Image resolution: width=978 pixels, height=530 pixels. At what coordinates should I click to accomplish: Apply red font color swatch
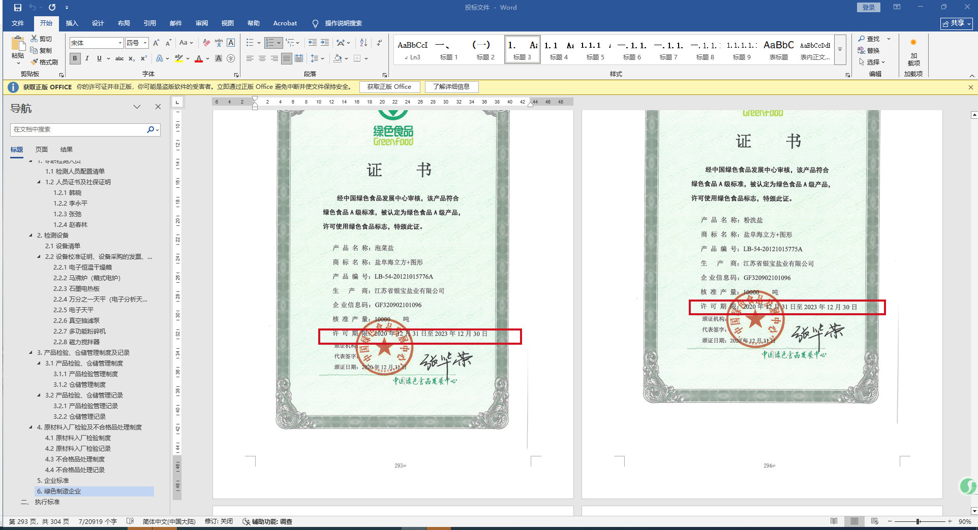(x=199, y=59)
